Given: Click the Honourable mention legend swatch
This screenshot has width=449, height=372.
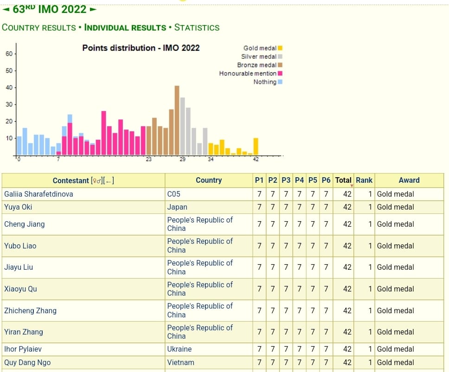Looking at the screenshot, I should (x=280, y=74).
